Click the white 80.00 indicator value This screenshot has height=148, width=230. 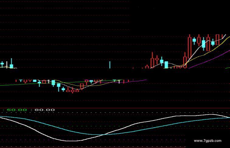coord(45,110)
